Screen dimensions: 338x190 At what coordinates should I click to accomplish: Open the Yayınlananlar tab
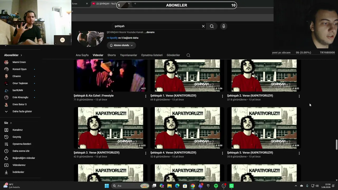tap(129, 55)
